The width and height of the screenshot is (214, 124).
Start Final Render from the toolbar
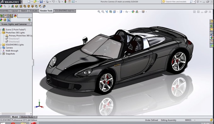(29, 6)
